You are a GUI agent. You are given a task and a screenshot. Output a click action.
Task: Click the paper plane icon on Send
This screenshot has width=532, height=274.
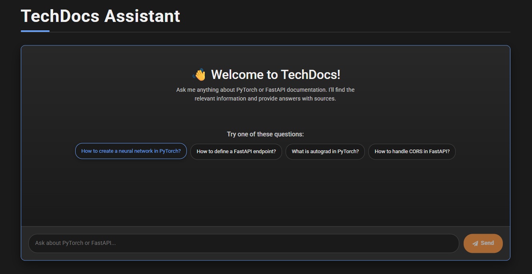pyautogui.click(x=475, y=243)
